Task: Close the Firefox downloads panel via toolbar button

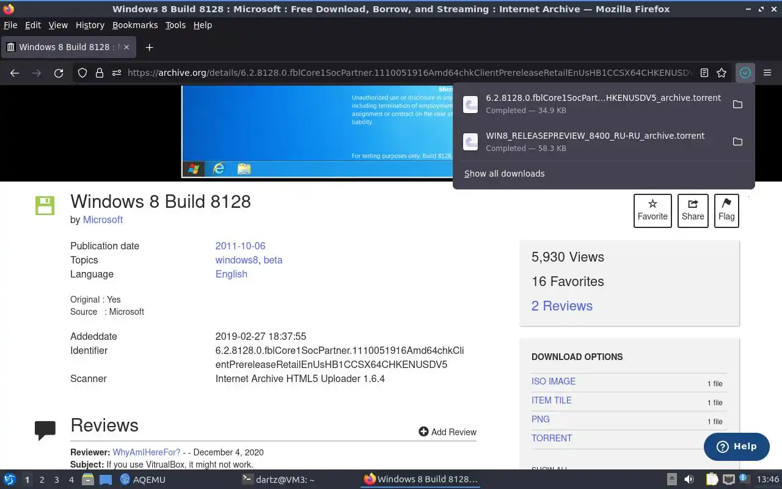Action: click(x=745, y=73)
